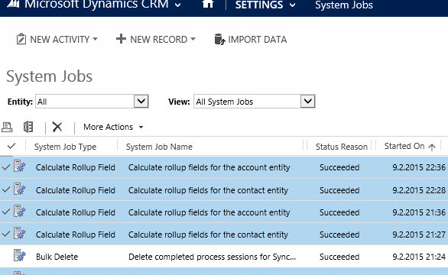Click the NEW RECORD button label

[159, 40]
